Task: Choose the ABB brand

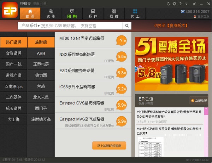Action: (x=41, y=53)
